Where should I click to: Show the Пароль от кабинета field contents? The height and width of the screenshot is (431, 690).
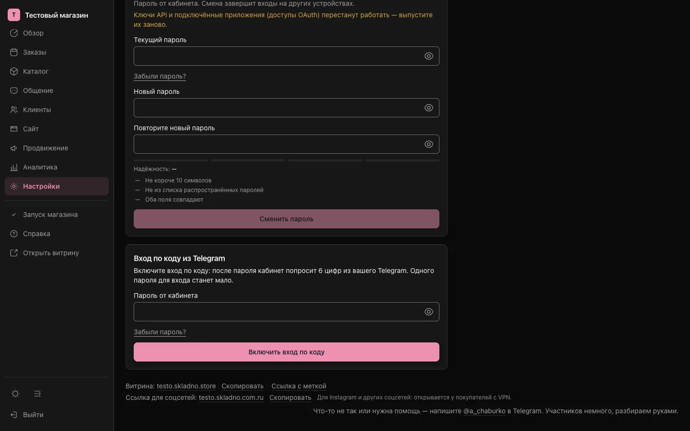point(429,312)
